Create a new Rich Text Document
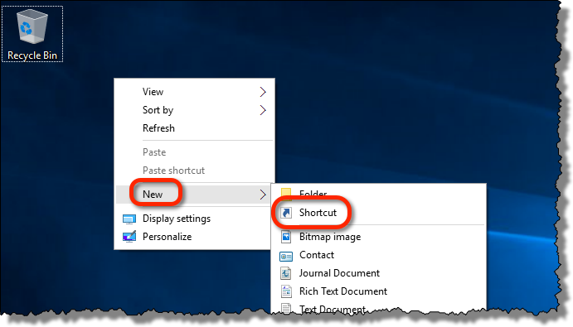The width and height of the screenshot is (573, 327). 379,291
